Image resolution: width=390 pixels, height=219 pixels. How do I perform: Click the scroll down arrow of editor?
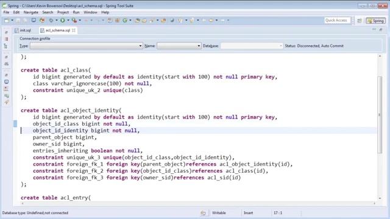(380, 198)
